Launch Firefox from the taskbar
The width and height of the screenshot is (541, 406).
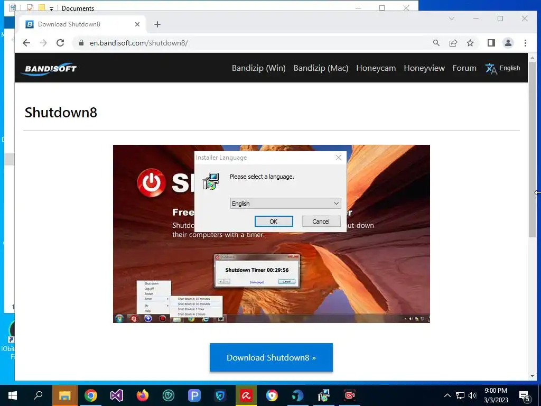tap(143, 395)
